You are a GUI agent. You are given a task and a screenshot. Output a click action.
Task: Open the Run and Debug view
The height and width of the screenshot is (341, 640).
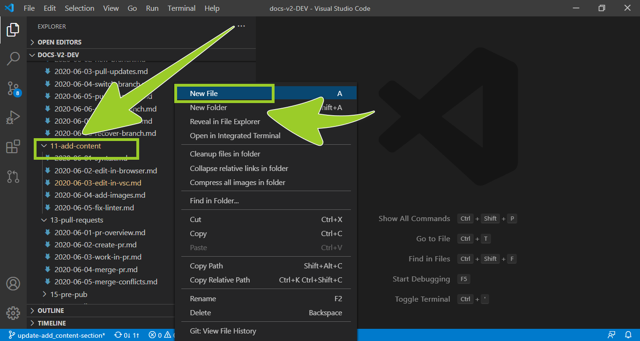coord(13,118)
